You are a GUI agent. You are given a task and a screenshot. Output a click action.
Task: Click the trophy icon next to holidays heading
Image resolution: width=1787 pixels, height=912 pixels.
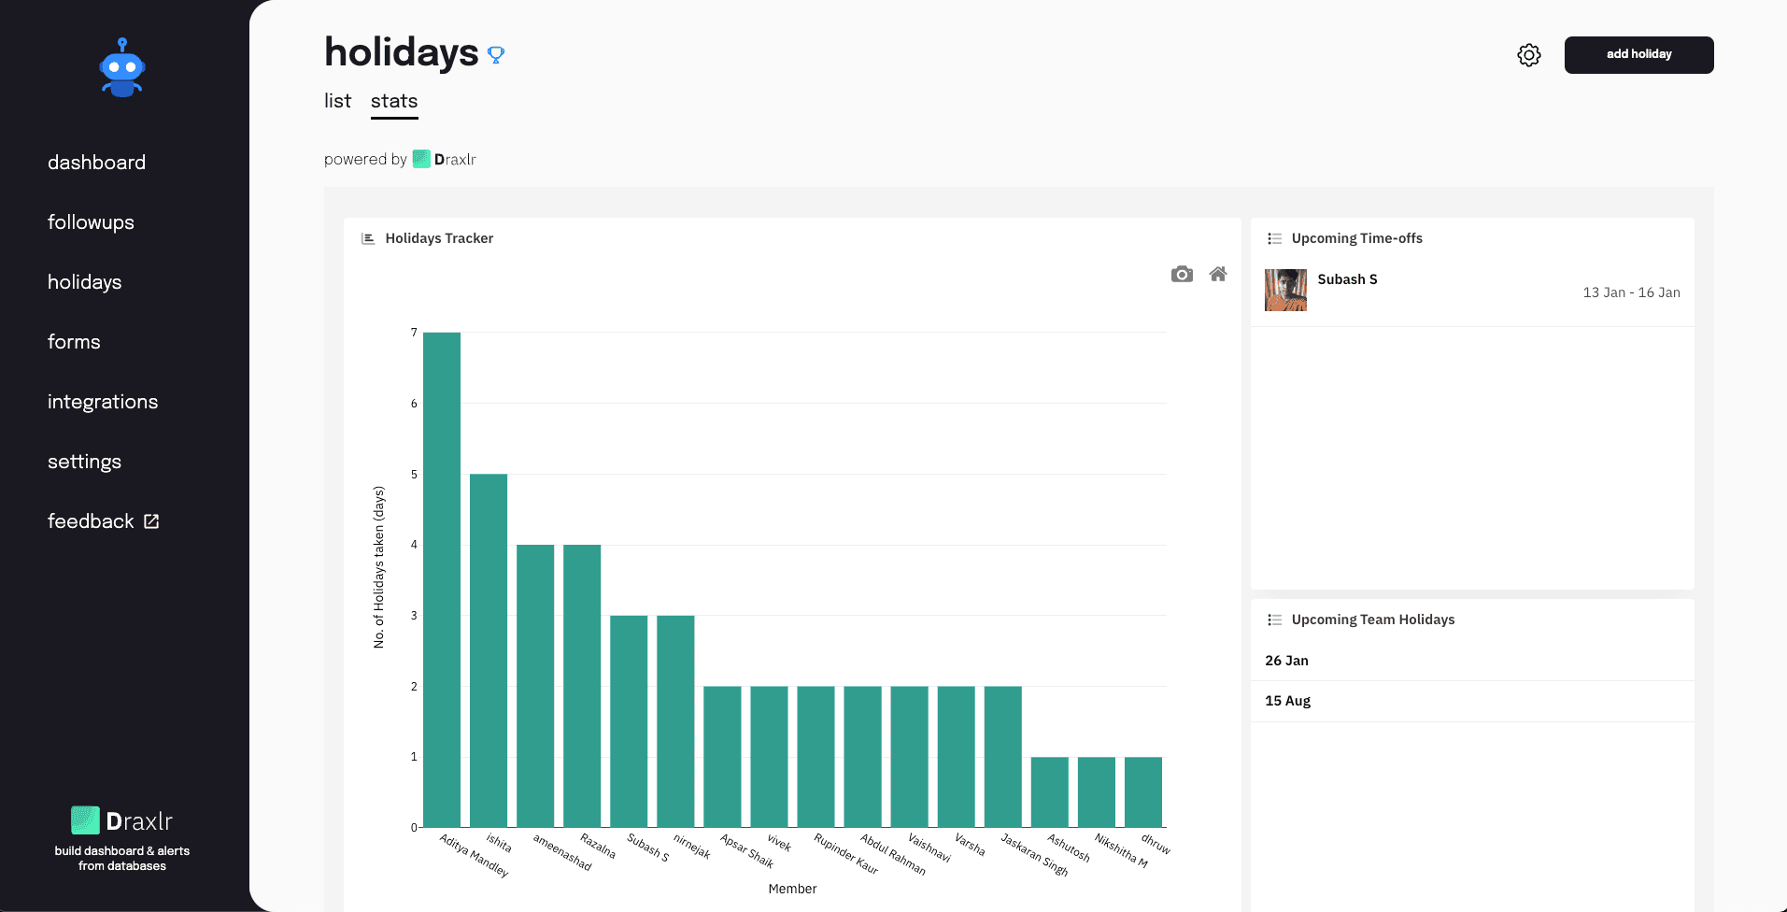[496, 55]
